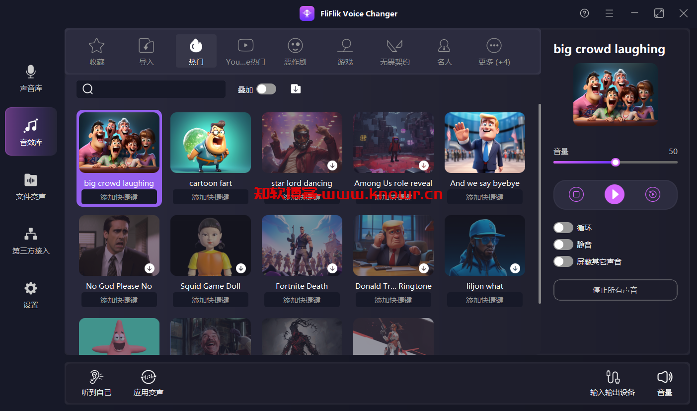This screenshot has height=411, width=697.
Task: Add hotkey for No God Please No
Action: 119,300
